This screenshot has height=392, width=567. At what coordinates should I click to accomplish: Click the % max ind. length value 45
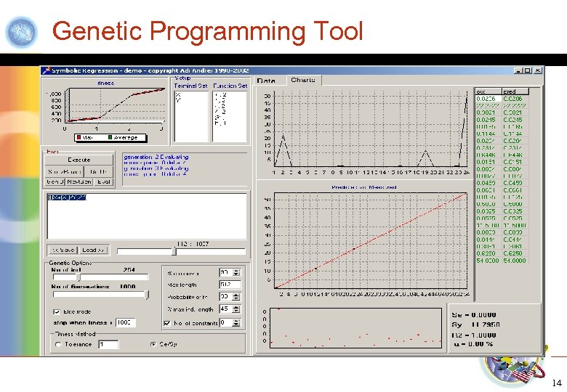coord(225,309)
